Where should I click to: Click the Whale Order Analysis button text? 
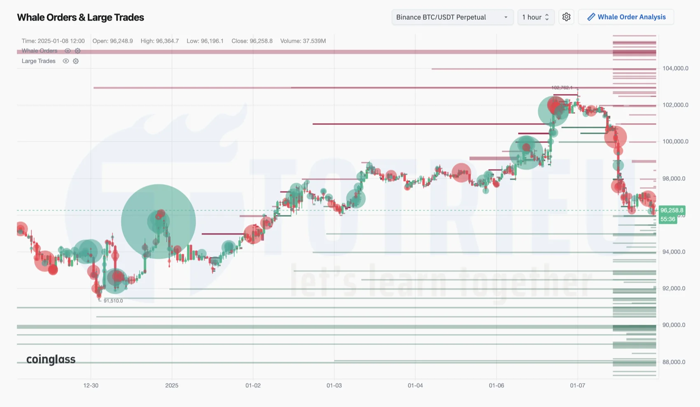(631, 17)
